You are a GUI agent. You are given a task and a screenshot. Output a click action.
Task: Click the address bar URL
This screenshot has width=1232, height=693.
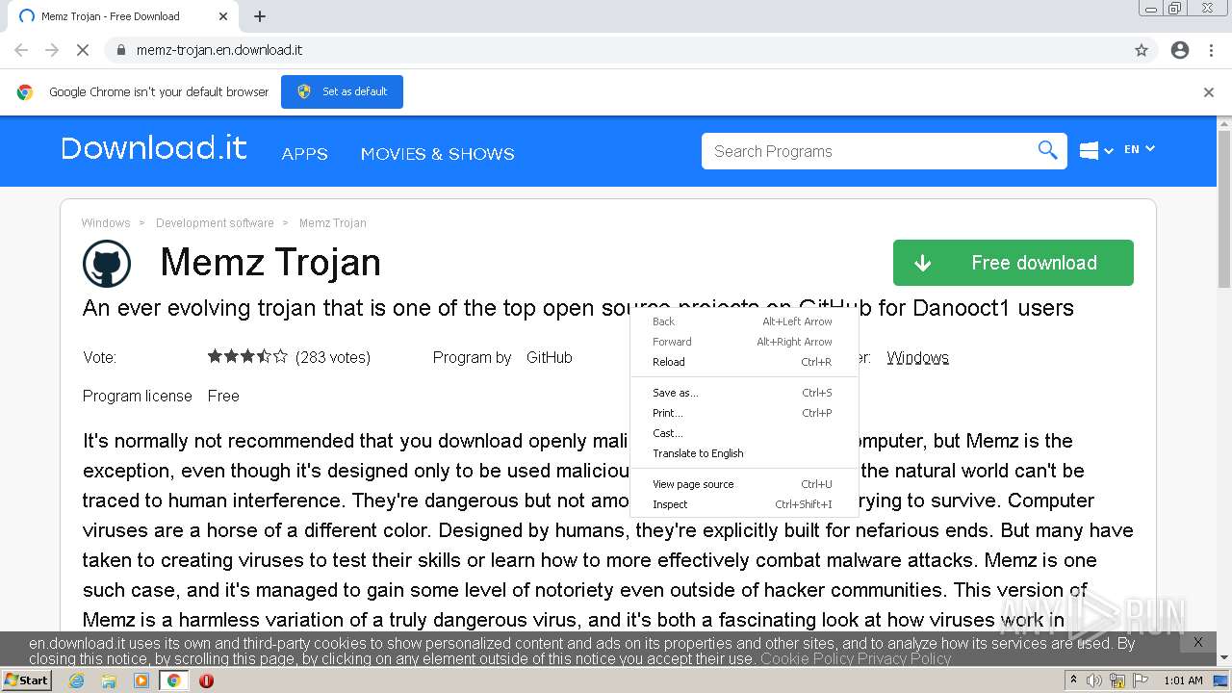219,50
